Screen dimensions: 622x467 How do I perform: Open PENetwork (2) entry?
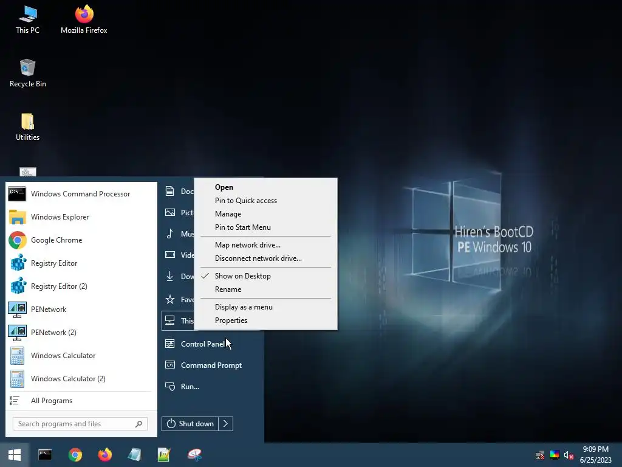(81, 333)
